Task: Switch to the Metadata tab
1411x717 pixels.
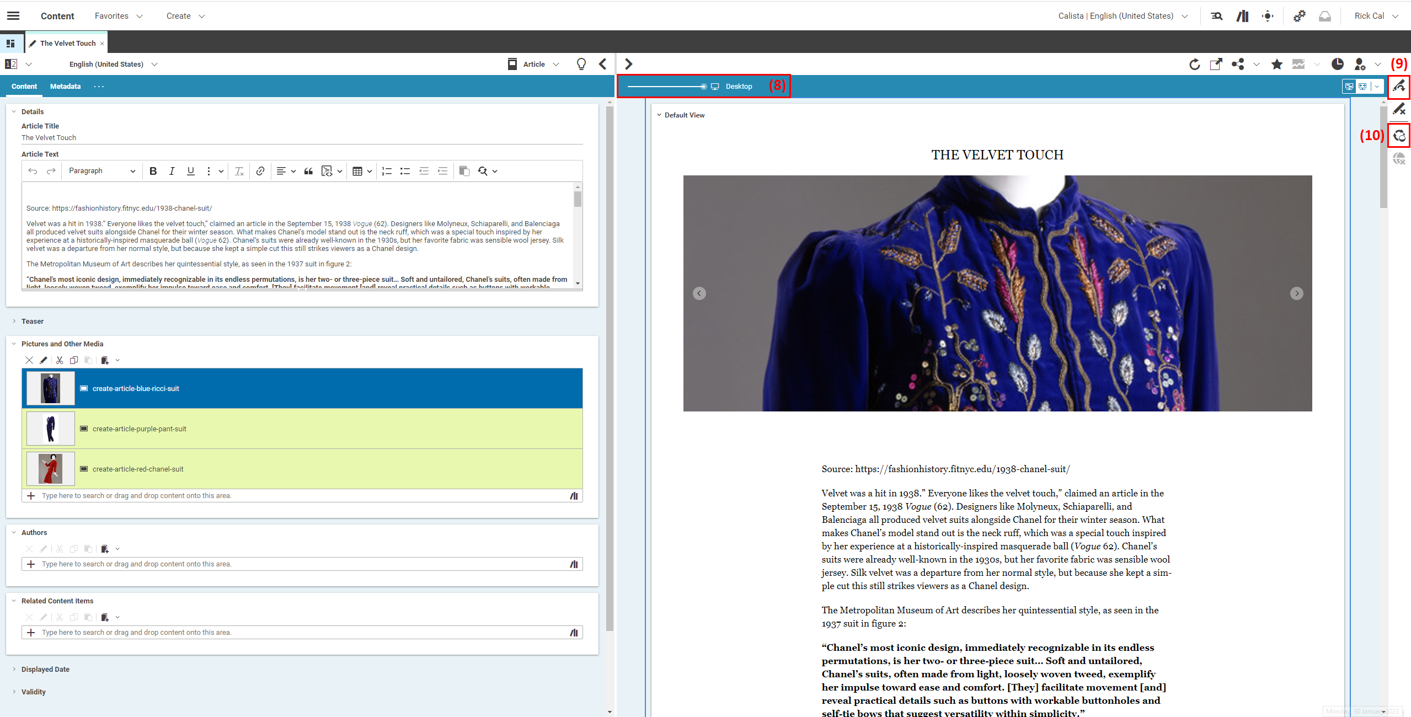Action: [x=65, y=86]
